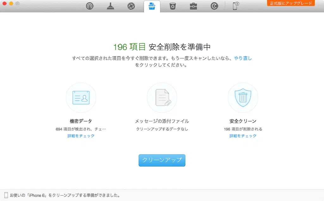Open the connected devices phone icon

coord(235,6)
